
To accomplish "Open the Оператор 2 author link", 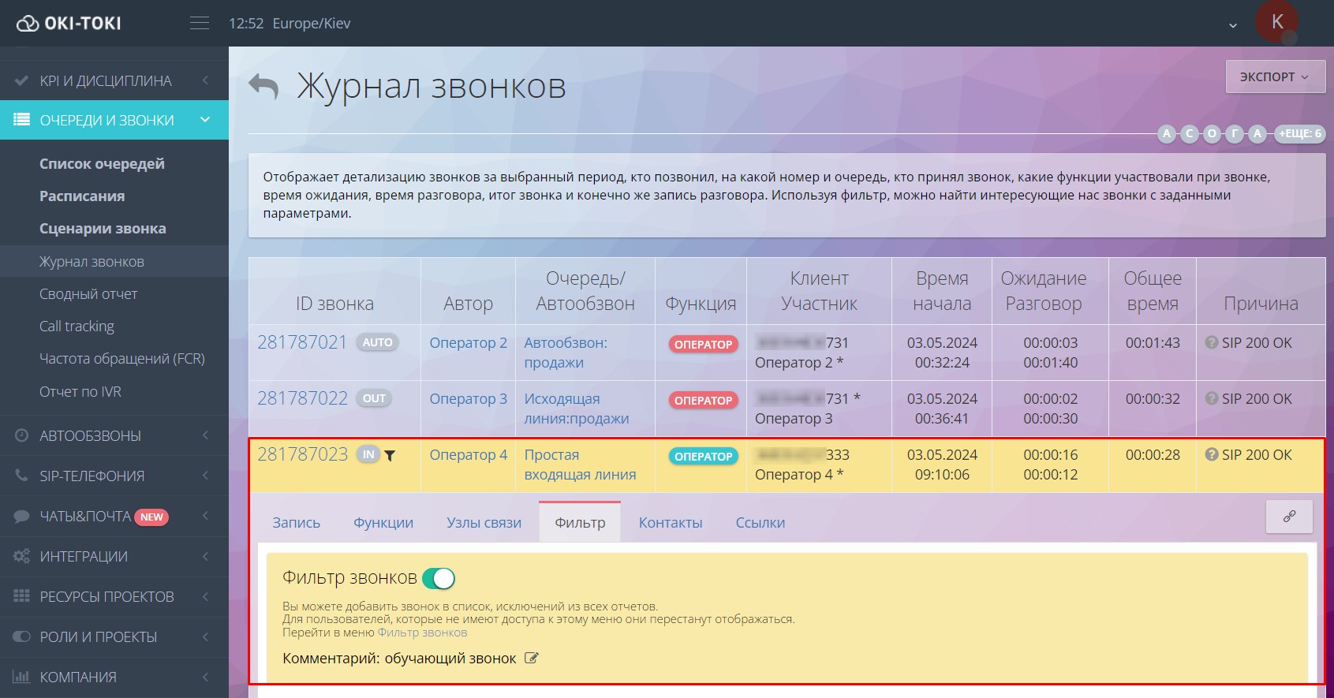I will pyautogui.click(x=468, y=342).
